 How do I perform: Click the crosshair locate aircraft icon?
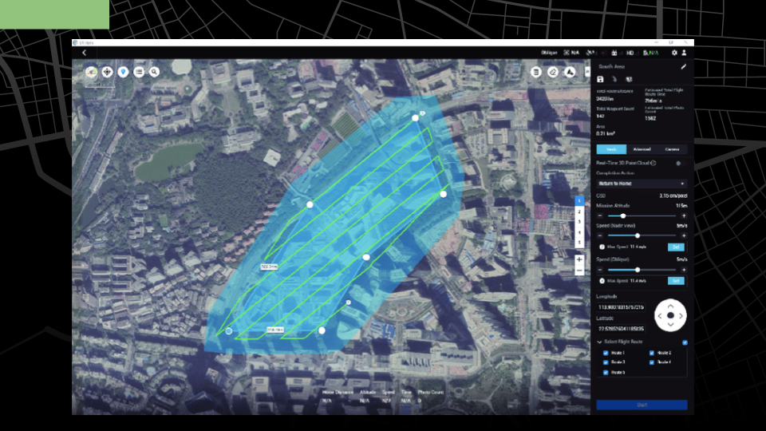107,72
